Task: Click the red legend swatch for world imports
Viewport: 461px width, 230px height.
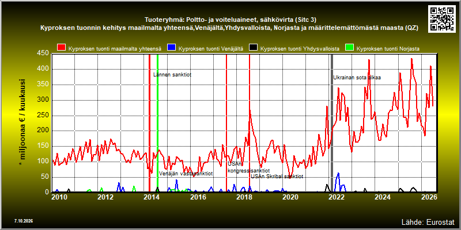Action: [62, 48]
